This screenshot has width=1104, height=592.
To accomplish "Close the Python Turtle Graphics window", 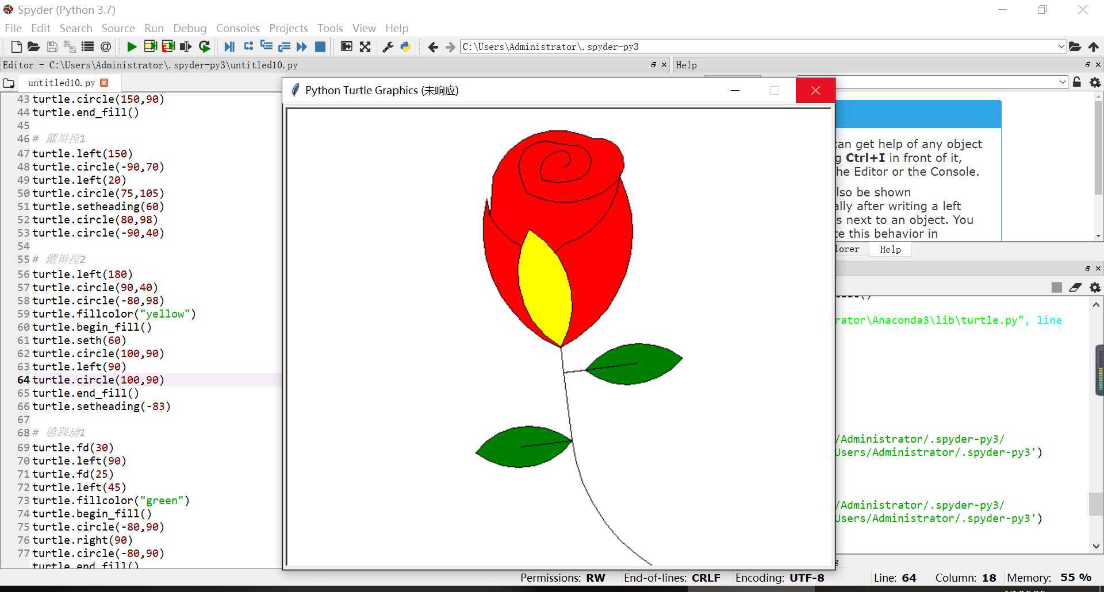I will [x=815, y=91].
